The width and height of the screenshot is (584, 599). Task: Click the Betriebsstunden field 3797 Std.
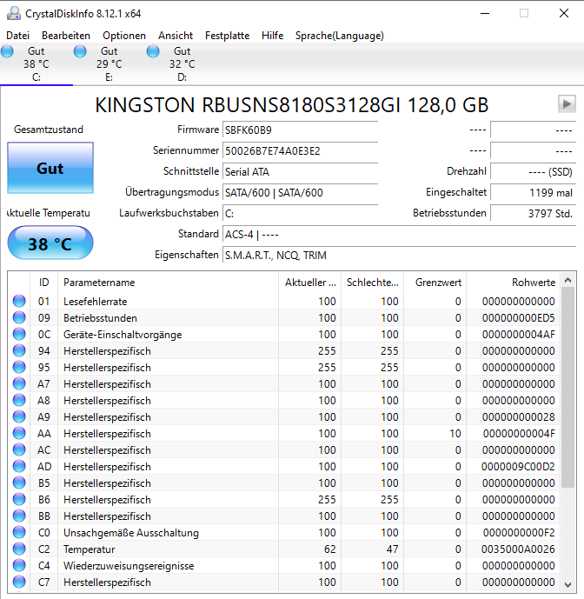click(x=534, y=214)
